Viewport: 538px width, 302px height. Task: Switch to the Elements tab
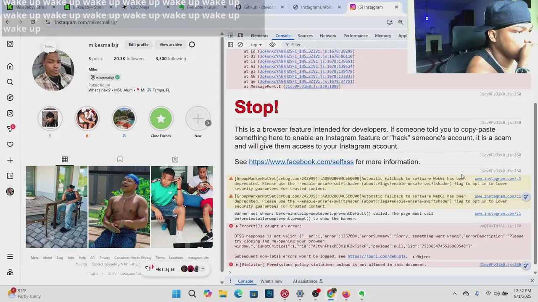pyautogui.click(x=259, y=36)
